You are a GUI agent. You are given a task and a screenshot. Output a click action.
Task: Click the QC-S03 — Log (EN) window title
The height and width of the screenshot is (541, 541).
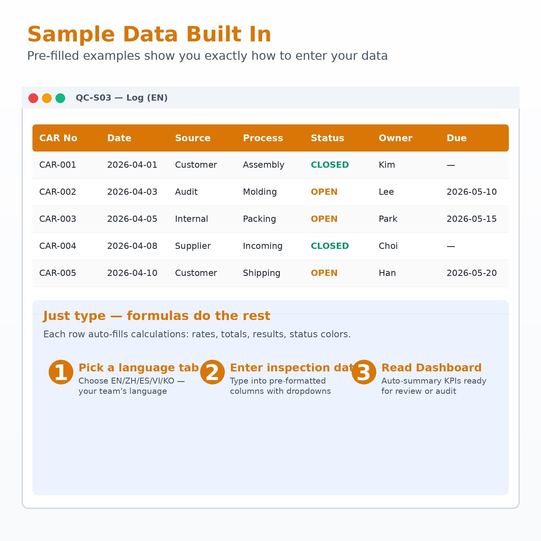tap(121, 98)
